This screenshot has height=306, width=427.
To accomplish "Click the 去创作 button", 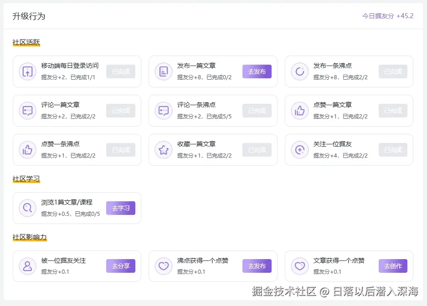I will pos(393,266).
